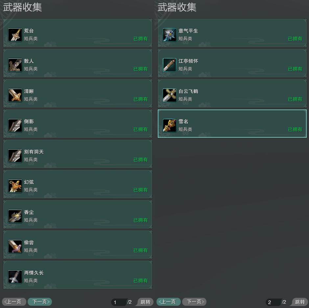The width and height of the screenshot is (309, 308).
Task: Click the 偷尝 weapon icon
Action: 15,246
